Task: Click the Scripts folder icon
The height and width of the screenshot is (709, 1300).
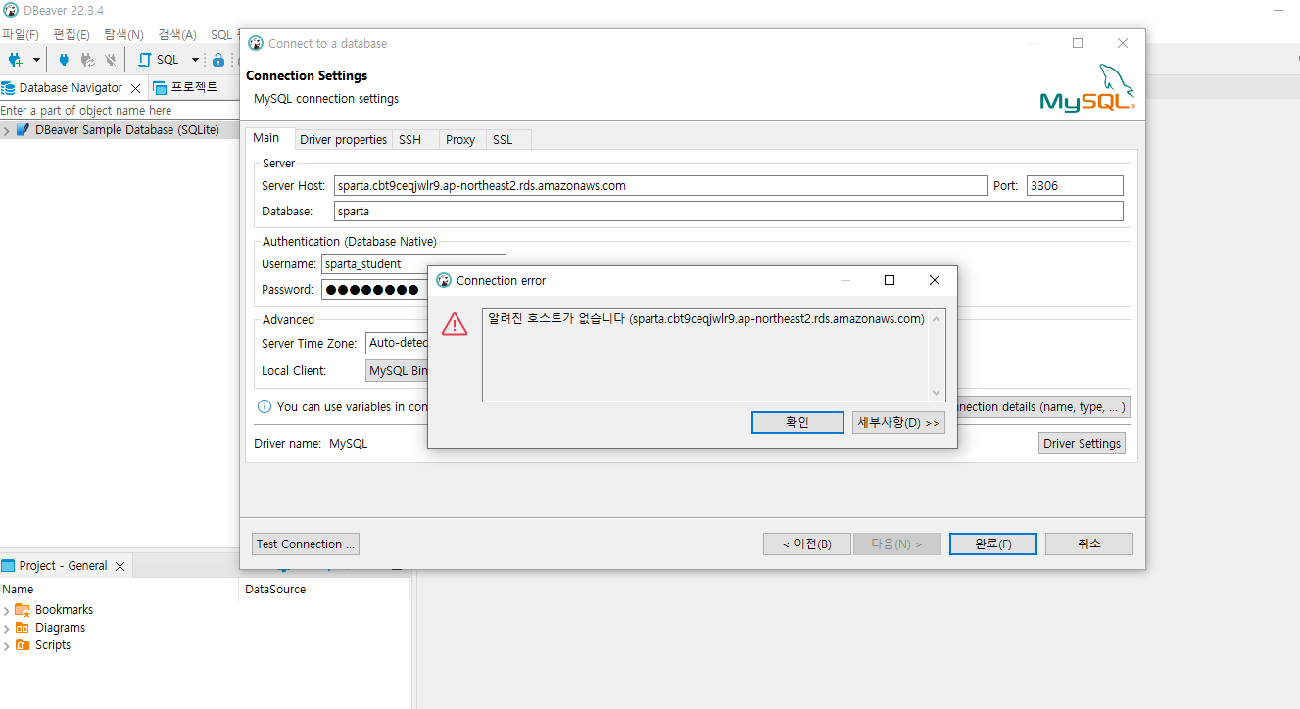Action: pos(23,644)
